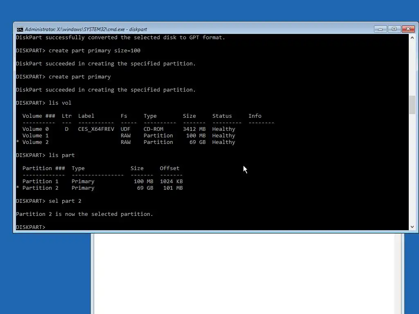
Task: Click the 'Label' column header
Action: 86,116
